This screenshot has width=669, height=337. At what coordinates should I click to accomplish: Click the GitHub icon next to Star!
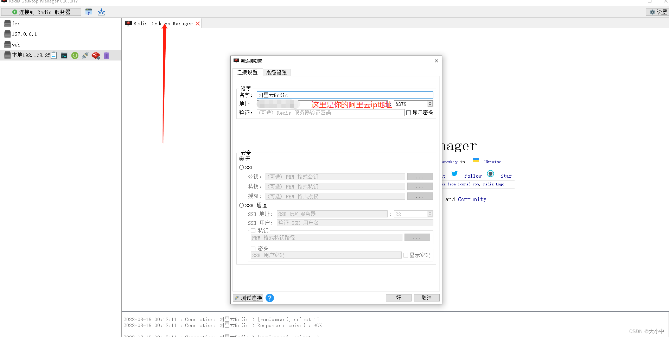tap(491, 174)
